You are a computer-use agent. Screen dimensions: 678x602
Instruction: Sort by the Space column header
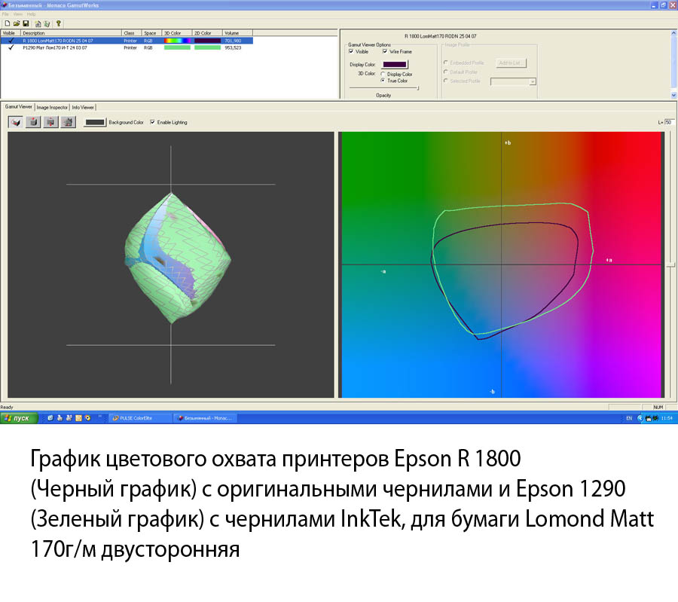(x=151, y=33)
